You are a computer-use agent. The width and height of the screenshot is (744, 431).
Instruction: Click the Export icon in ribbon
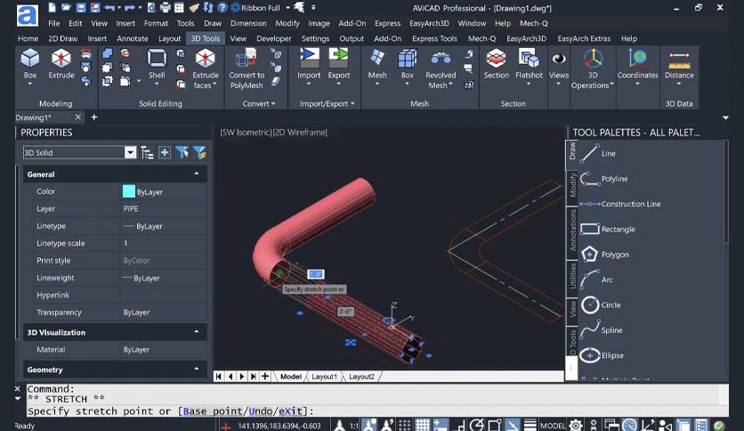(339, 59)
